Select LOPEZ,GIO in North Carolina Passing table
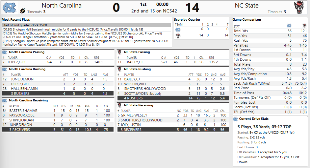The image size is (310, 168). (x=17, y=62)
